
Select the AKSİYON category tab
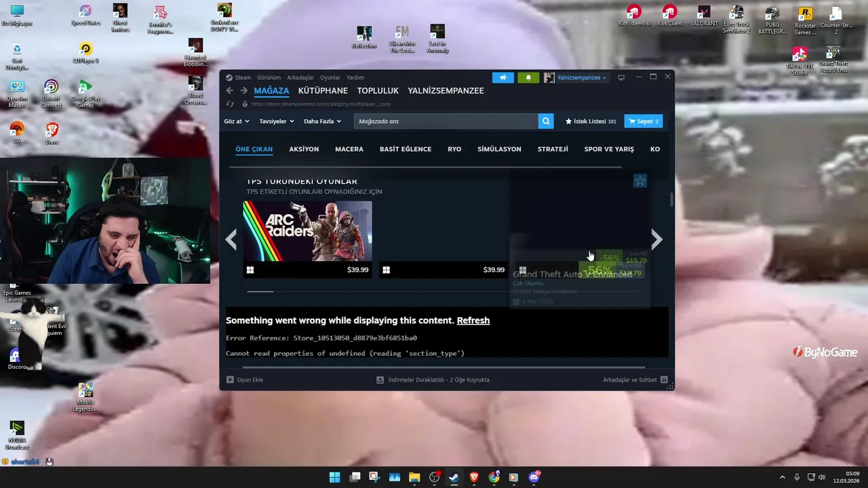tap(304, 149)
